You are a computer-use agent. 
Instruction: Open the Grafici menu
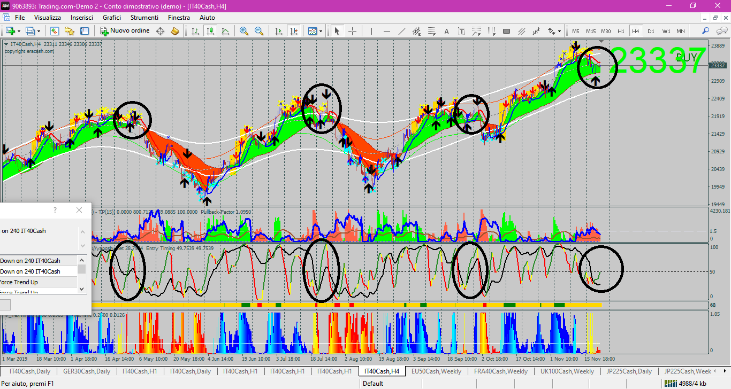pos(112,18)
